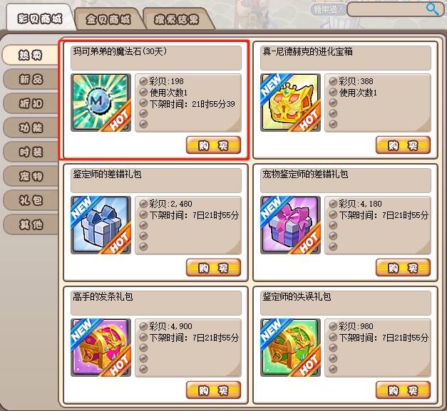The height and width of the screenshot is (411, 447).
Task: Purchase the 鉴定师的差错礼包
Action: (x=214, y=268)
